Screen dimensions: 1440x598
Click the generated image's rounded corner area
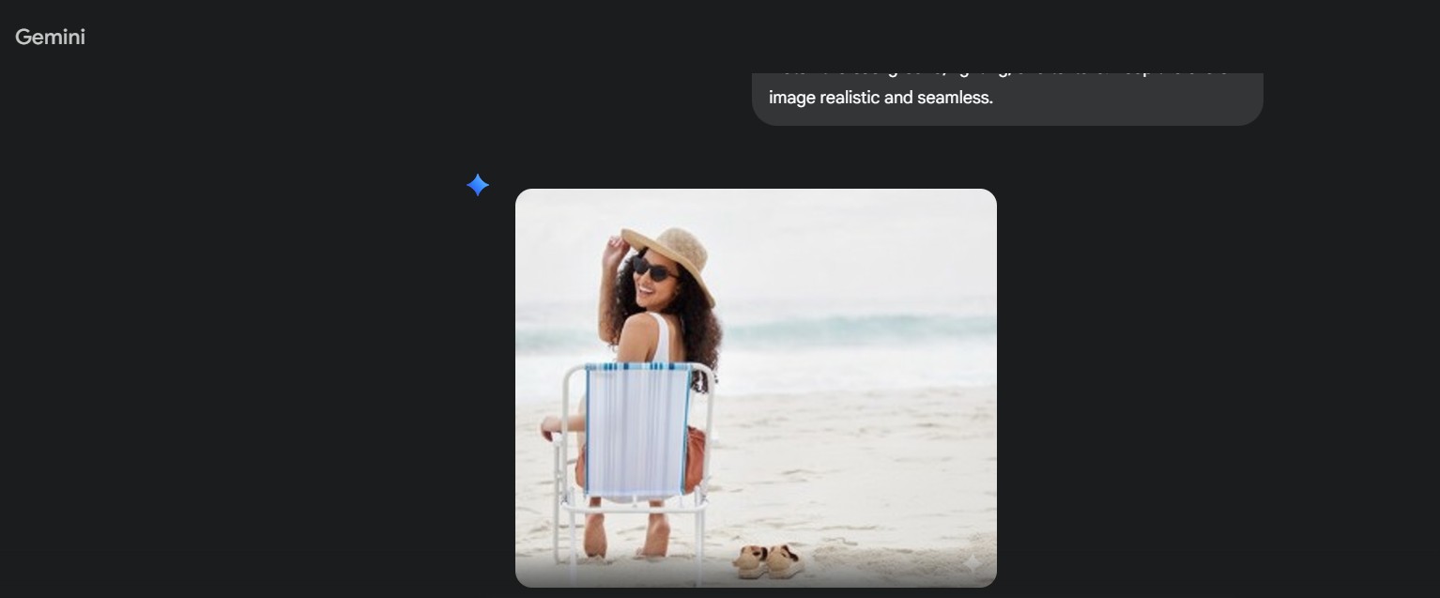[x=530, y=202]
